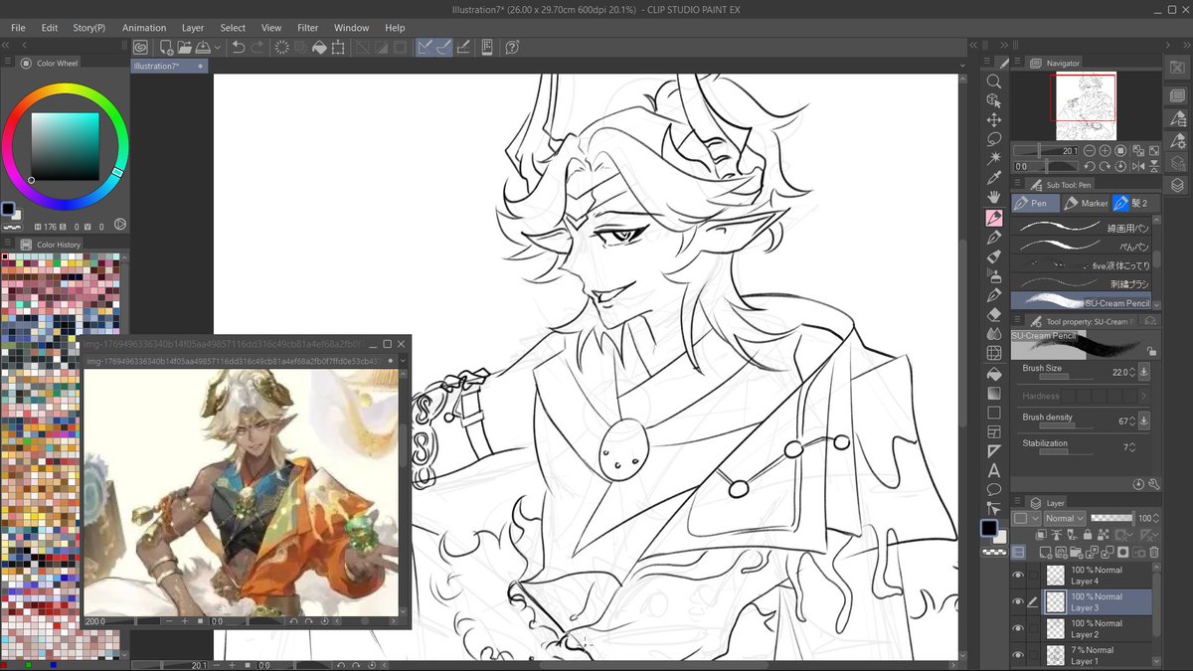Select the Hand tool
Image resolution: width=1193 pixels, height=671 pixels.
993,198
